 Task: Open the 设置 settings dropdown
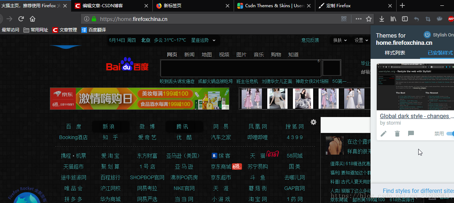[361, 40]
